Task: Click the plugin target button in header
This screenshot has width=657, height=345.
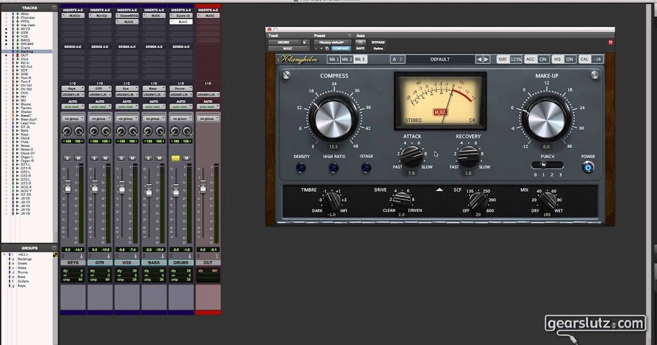Action: [610, 42]
